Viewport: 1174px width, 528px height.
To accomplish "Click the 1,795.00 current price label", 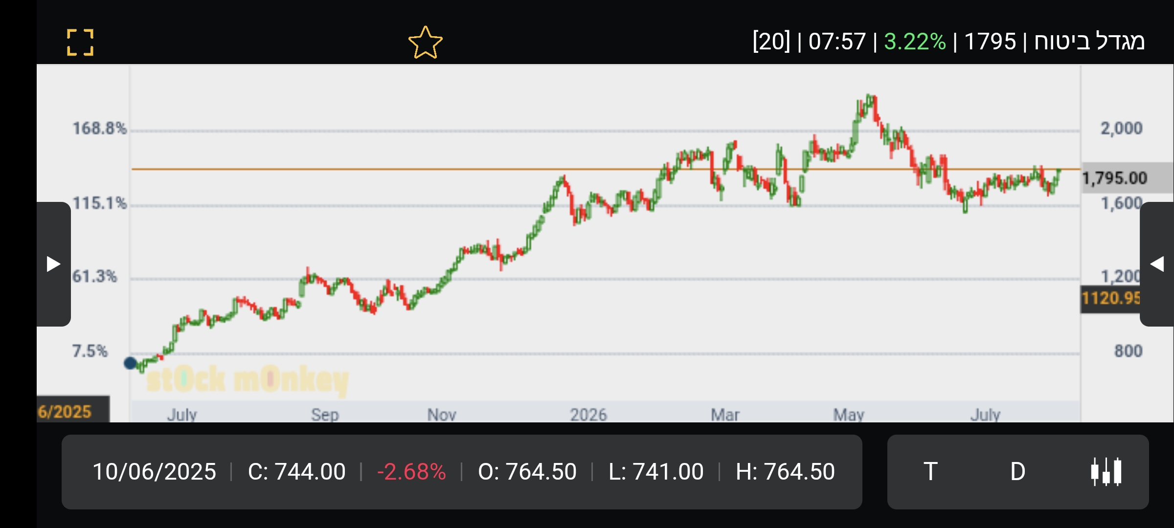I will click(1114, 178).
